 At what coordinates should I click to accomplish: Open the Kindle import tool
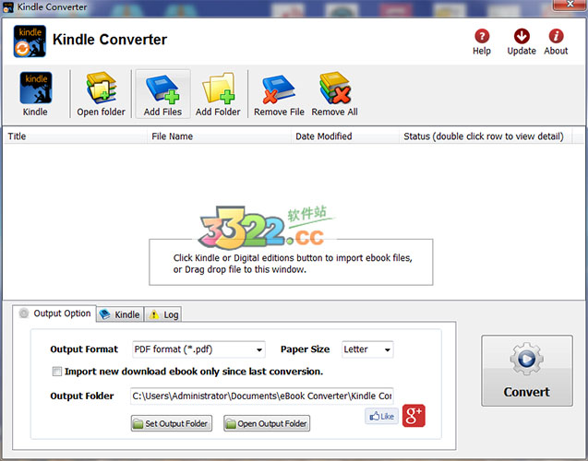[x=36, y=94]
